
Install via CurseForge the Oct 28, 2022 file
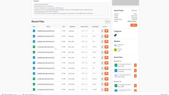pos(106,63)
